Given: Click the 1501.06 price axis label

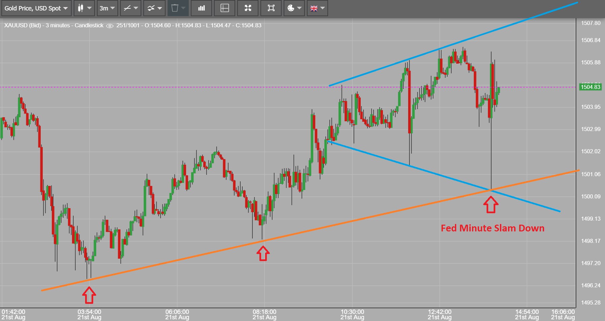Looking at the screenshot, I should coord(591,174).
